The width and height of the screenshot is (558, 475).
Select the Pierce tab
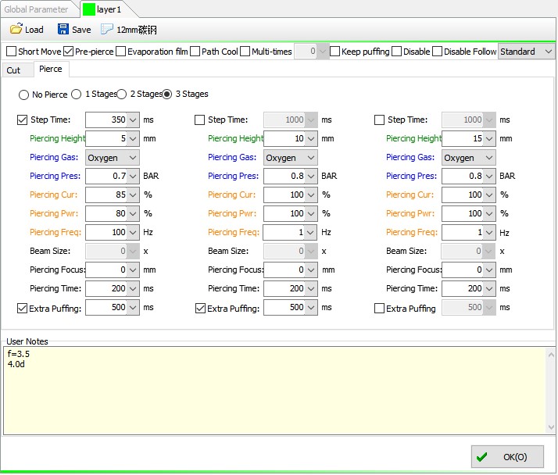pos(51,69)
